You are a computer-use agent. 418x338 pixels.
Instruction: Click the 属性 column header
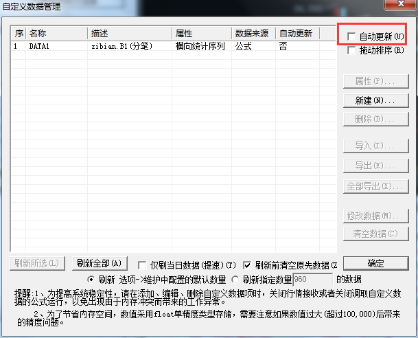(x=202, y=34)
